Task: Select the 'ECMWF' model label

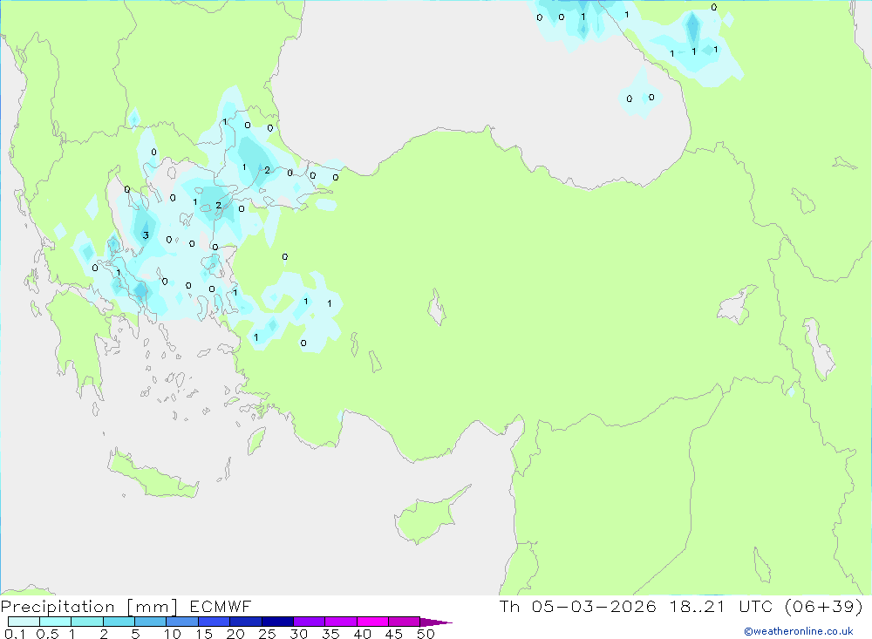Action: pyautogui.click(x=221, y=607)
